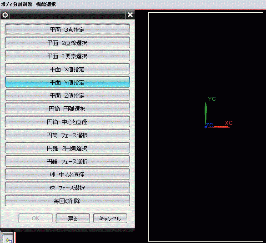Choose 円筒 中心と直径 option
Screen dimensions: 266x243
[67, 122]
